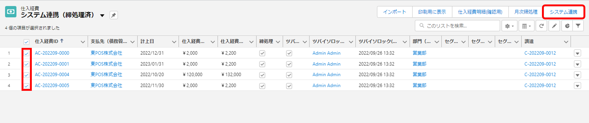This screenshot has width=589, height=123.
Task: Open 支払先 column menu chevron
Action: tap(132, 42)
